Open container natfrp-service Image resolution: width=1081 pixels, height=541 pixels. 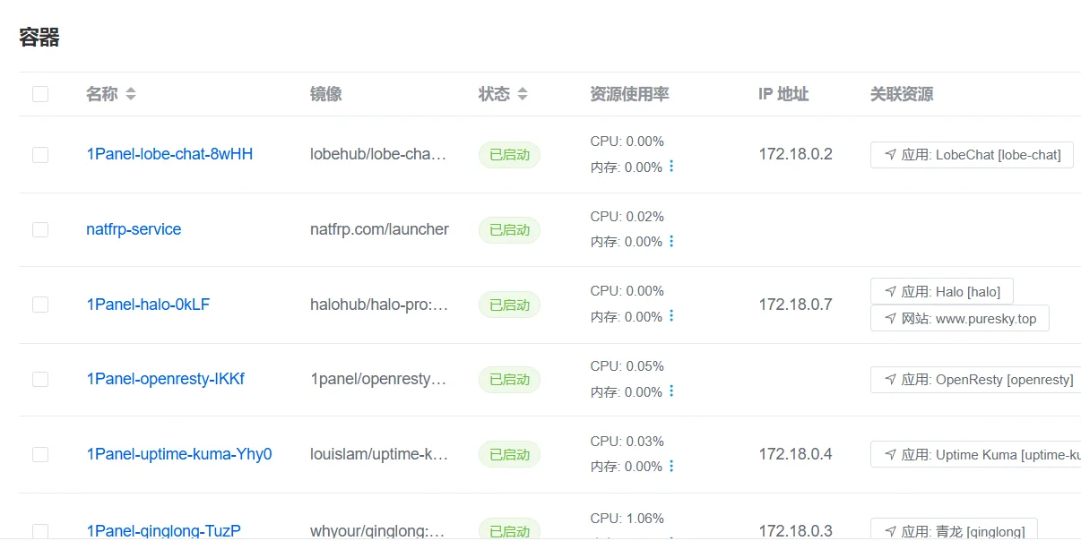(134, 229)
